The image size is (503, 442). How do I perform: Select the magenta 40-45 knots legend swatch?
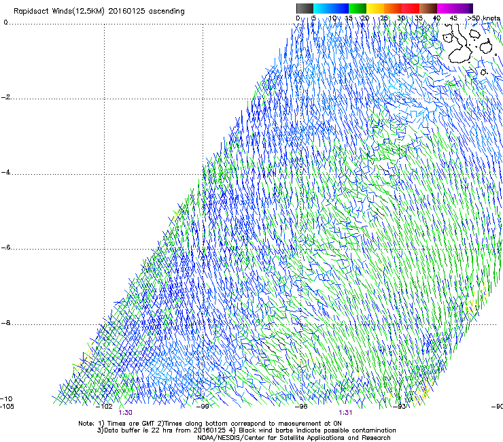click(446, 8)
